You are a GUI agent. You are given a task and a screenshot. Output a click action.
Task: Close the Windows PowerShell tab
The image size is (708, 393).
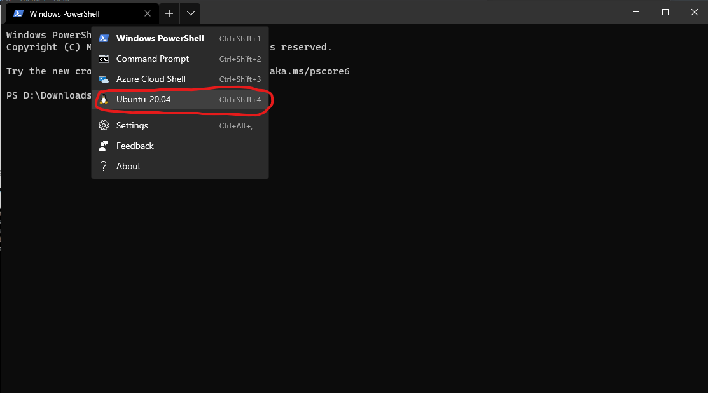point(148,13)
